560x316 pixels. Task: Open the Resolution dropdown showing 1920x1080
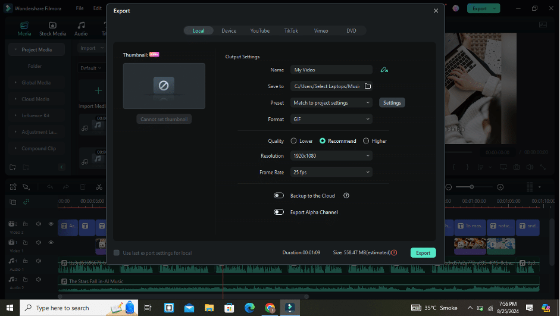click(x=331, y=156)
